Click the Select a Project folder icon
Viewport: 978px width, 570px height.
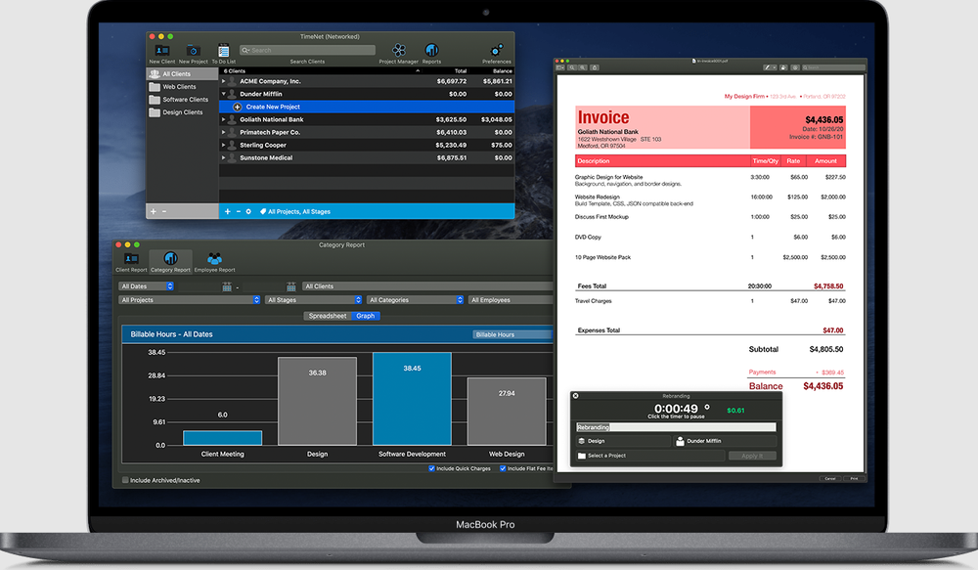click(x=581, y=456)
